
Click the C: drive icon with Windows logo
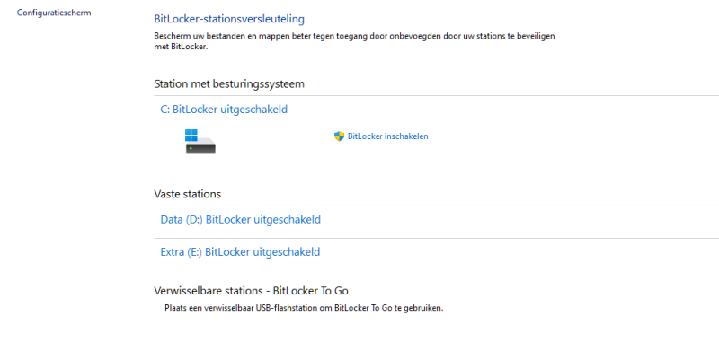click(200, 141)
